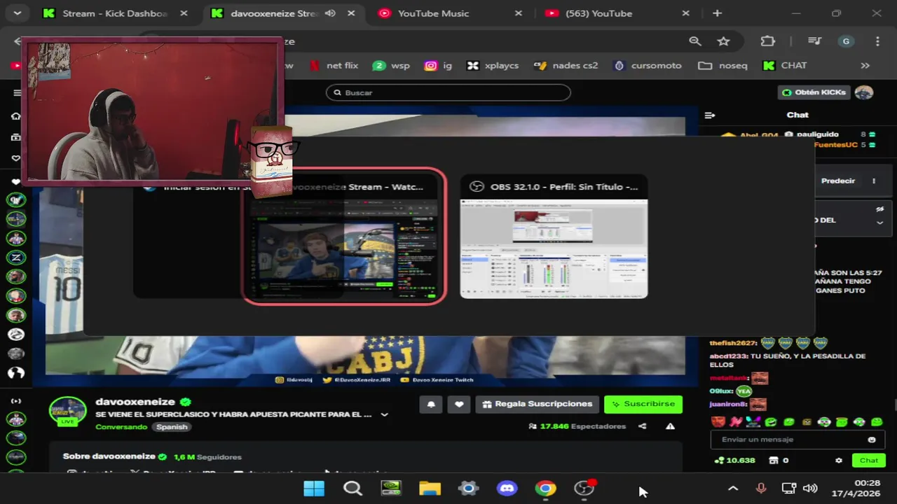Open the net flix bookmark
This screenshot has height=504, width=897.
[334, 65]
